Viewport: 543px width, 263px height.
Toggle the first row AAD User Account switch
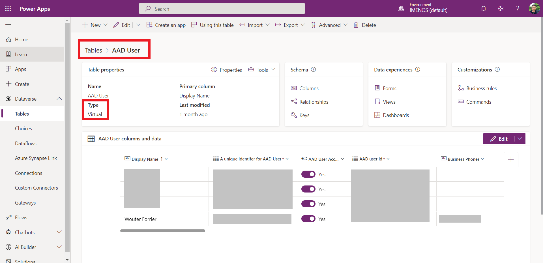(x=308, y=174)
